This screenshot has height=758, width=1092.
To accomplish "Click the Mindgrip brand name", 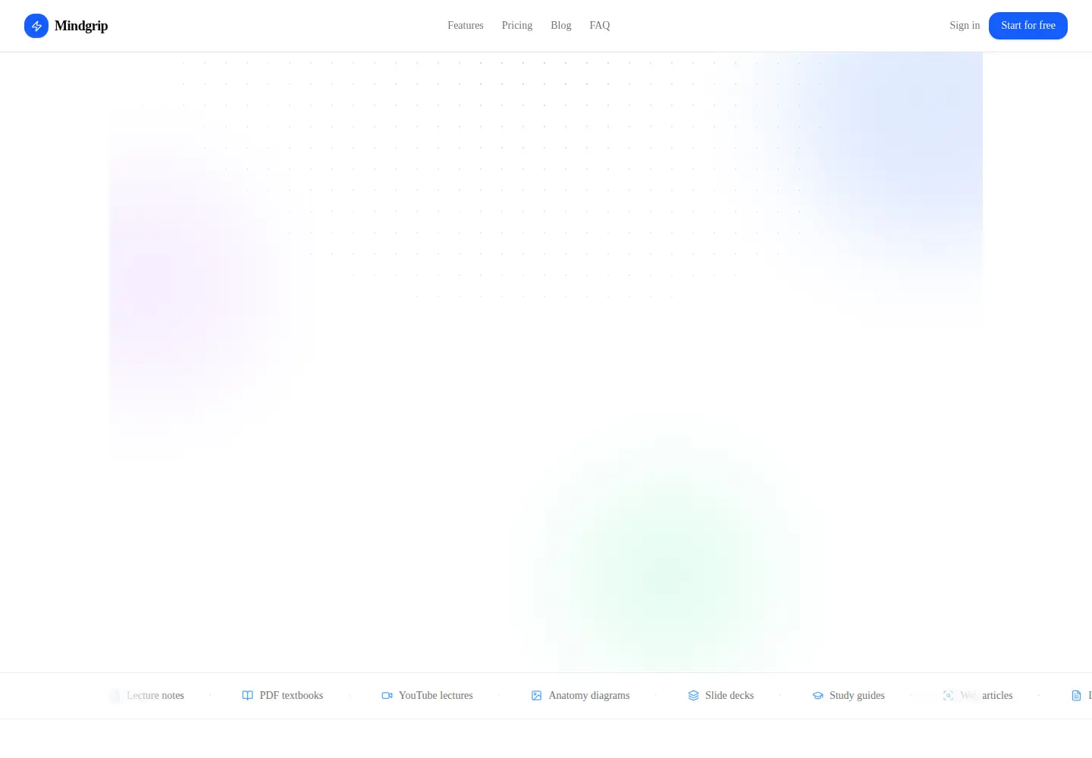I will click(x=81, y=26).
